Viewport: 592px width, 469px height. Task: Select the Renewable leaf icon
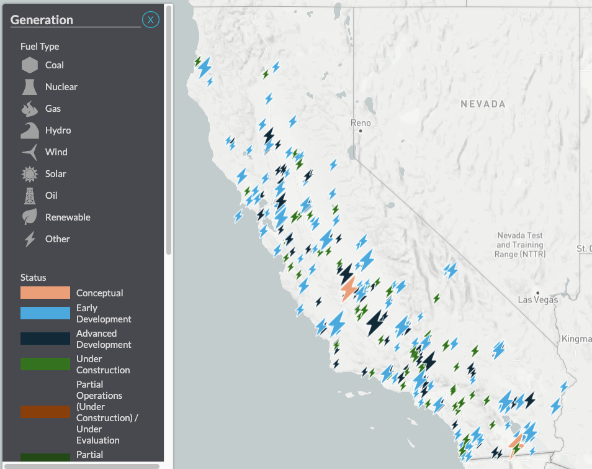30,217
